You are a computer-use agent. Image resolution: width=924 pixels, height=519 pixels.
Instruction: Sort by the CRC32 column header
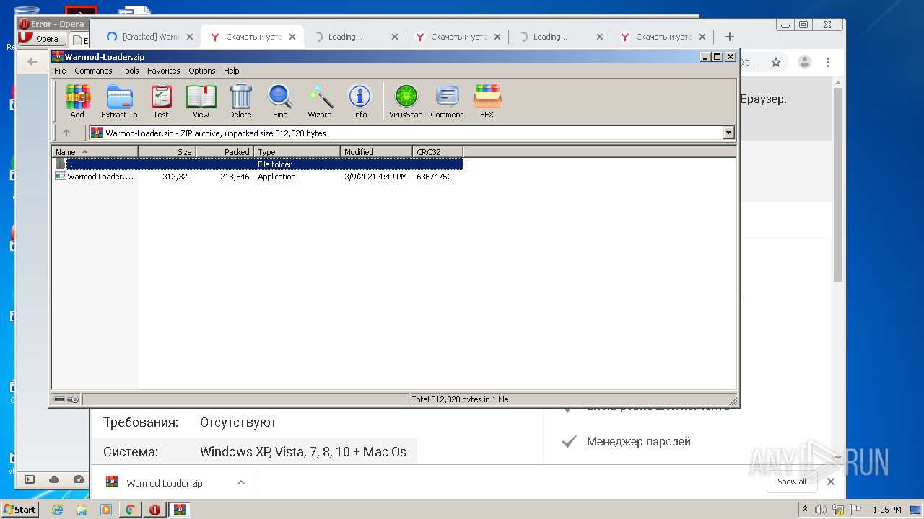pyautogui.click(x=437, y=151)
